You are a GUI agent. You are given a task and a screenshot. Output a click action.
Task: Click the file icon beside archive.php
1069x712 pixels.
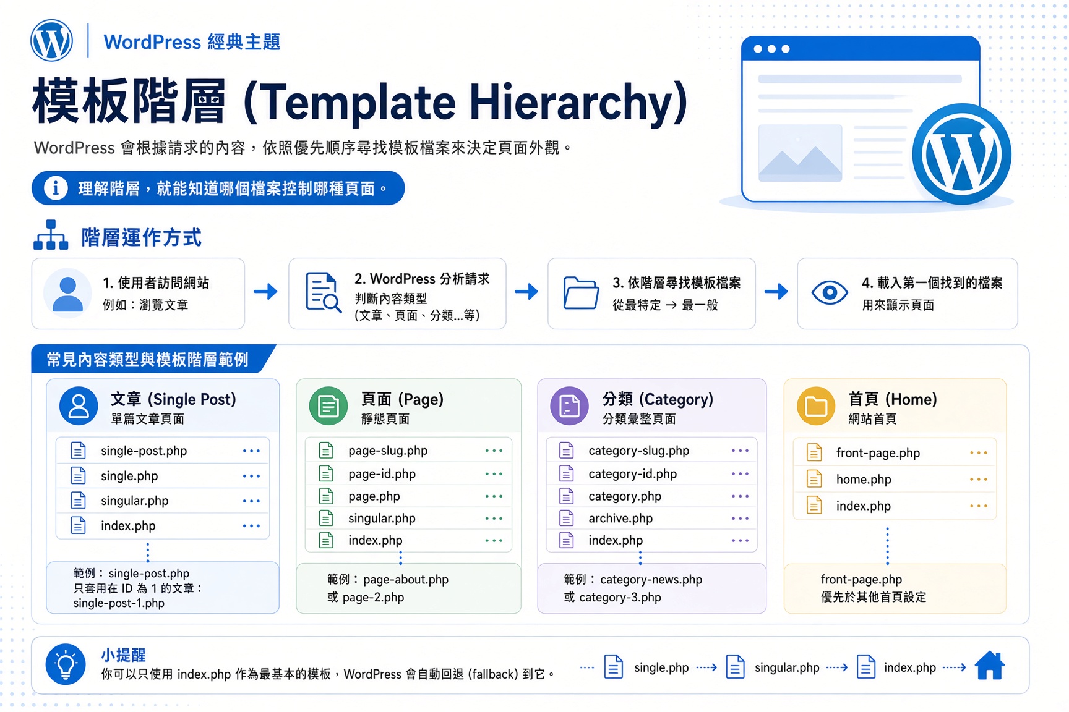click(x=566, y=518)
